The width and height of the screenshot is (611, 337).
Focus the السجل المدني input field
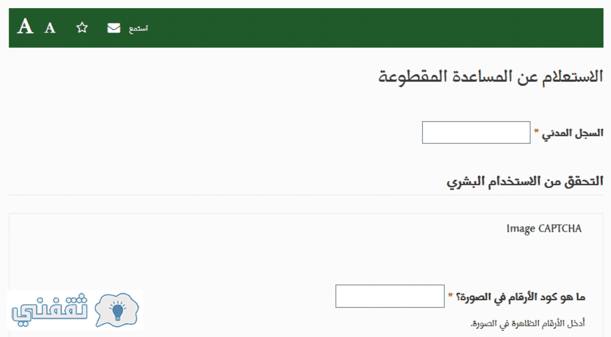[476, 132]
